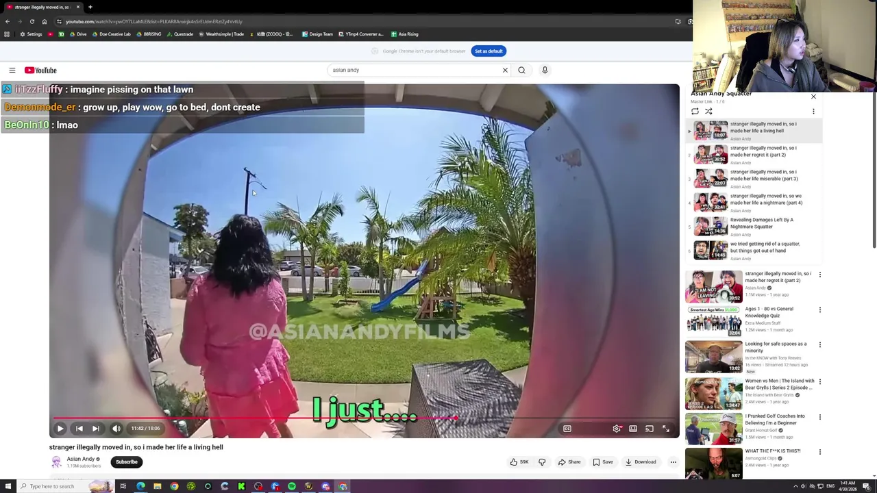Switch to theater mode view
The image size is (877, 493).
pos(633,429)
